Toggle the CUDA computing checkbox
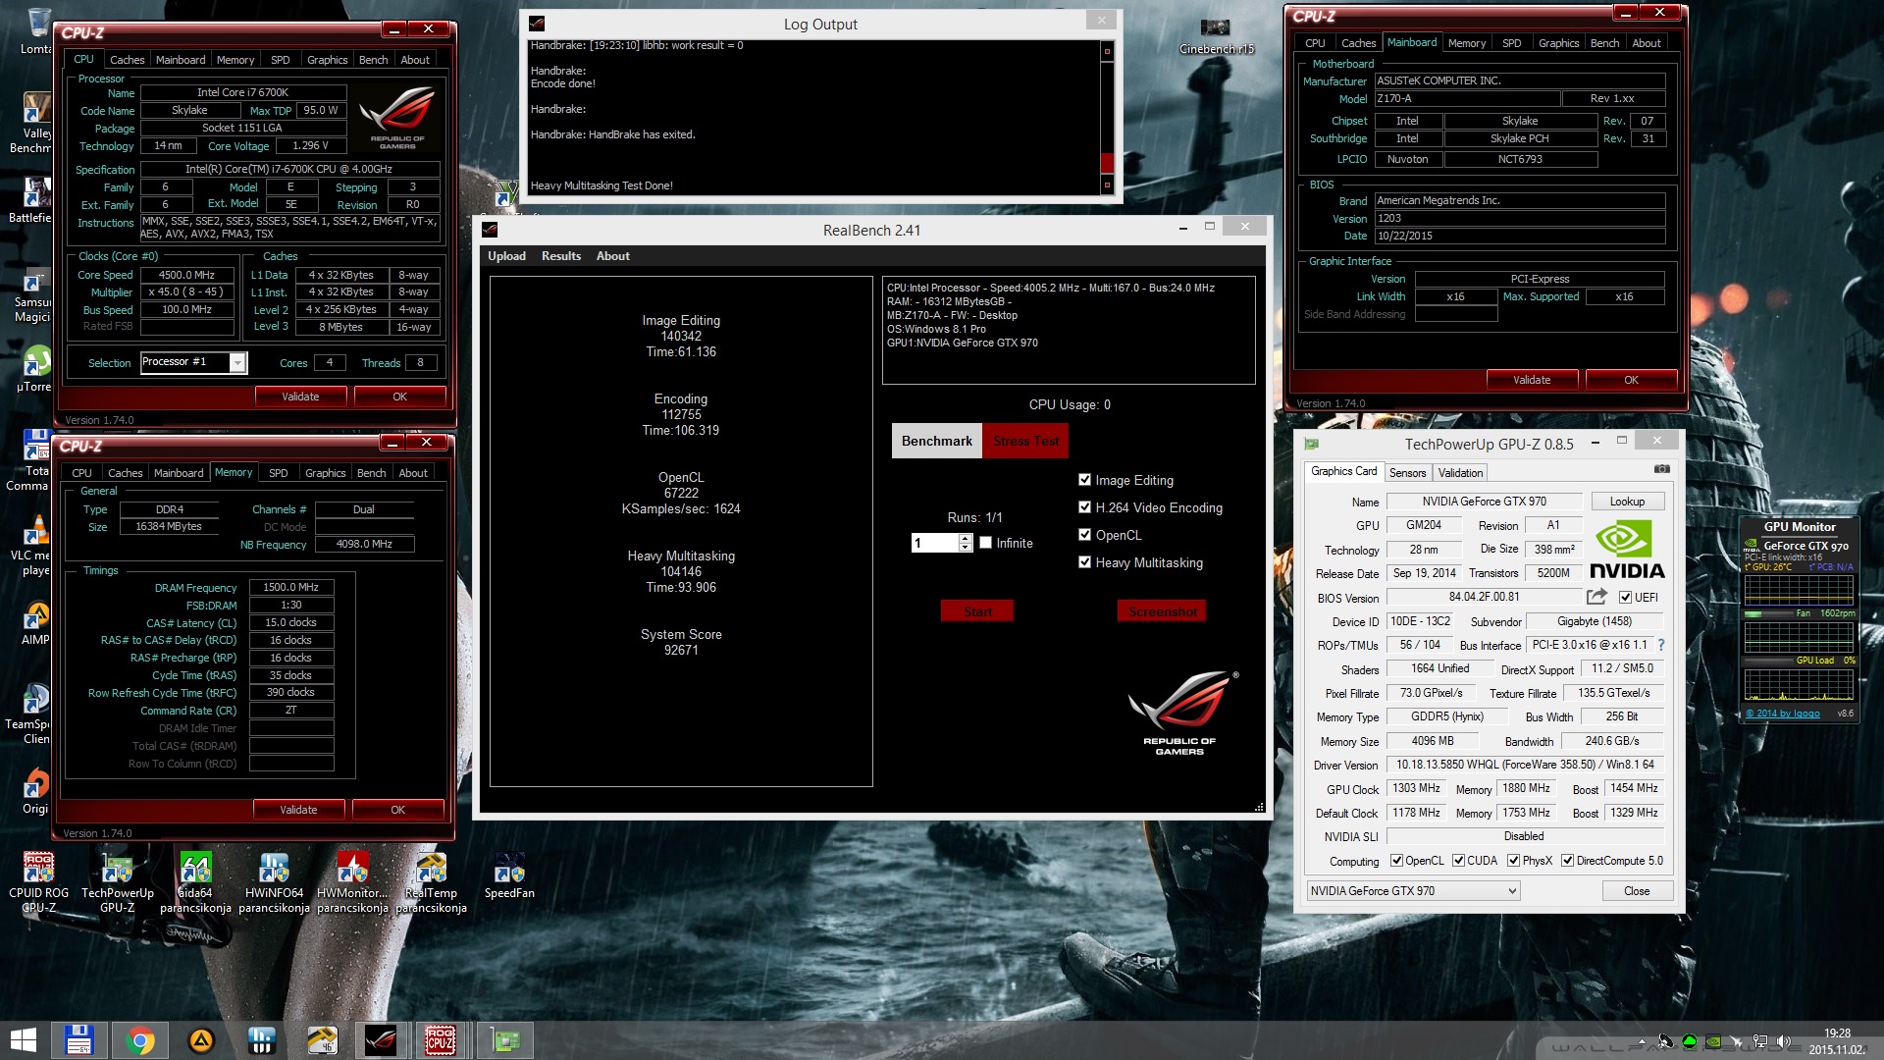Image resolution: width=1884 pixels, height=1060 pixels. [1458, 861]
